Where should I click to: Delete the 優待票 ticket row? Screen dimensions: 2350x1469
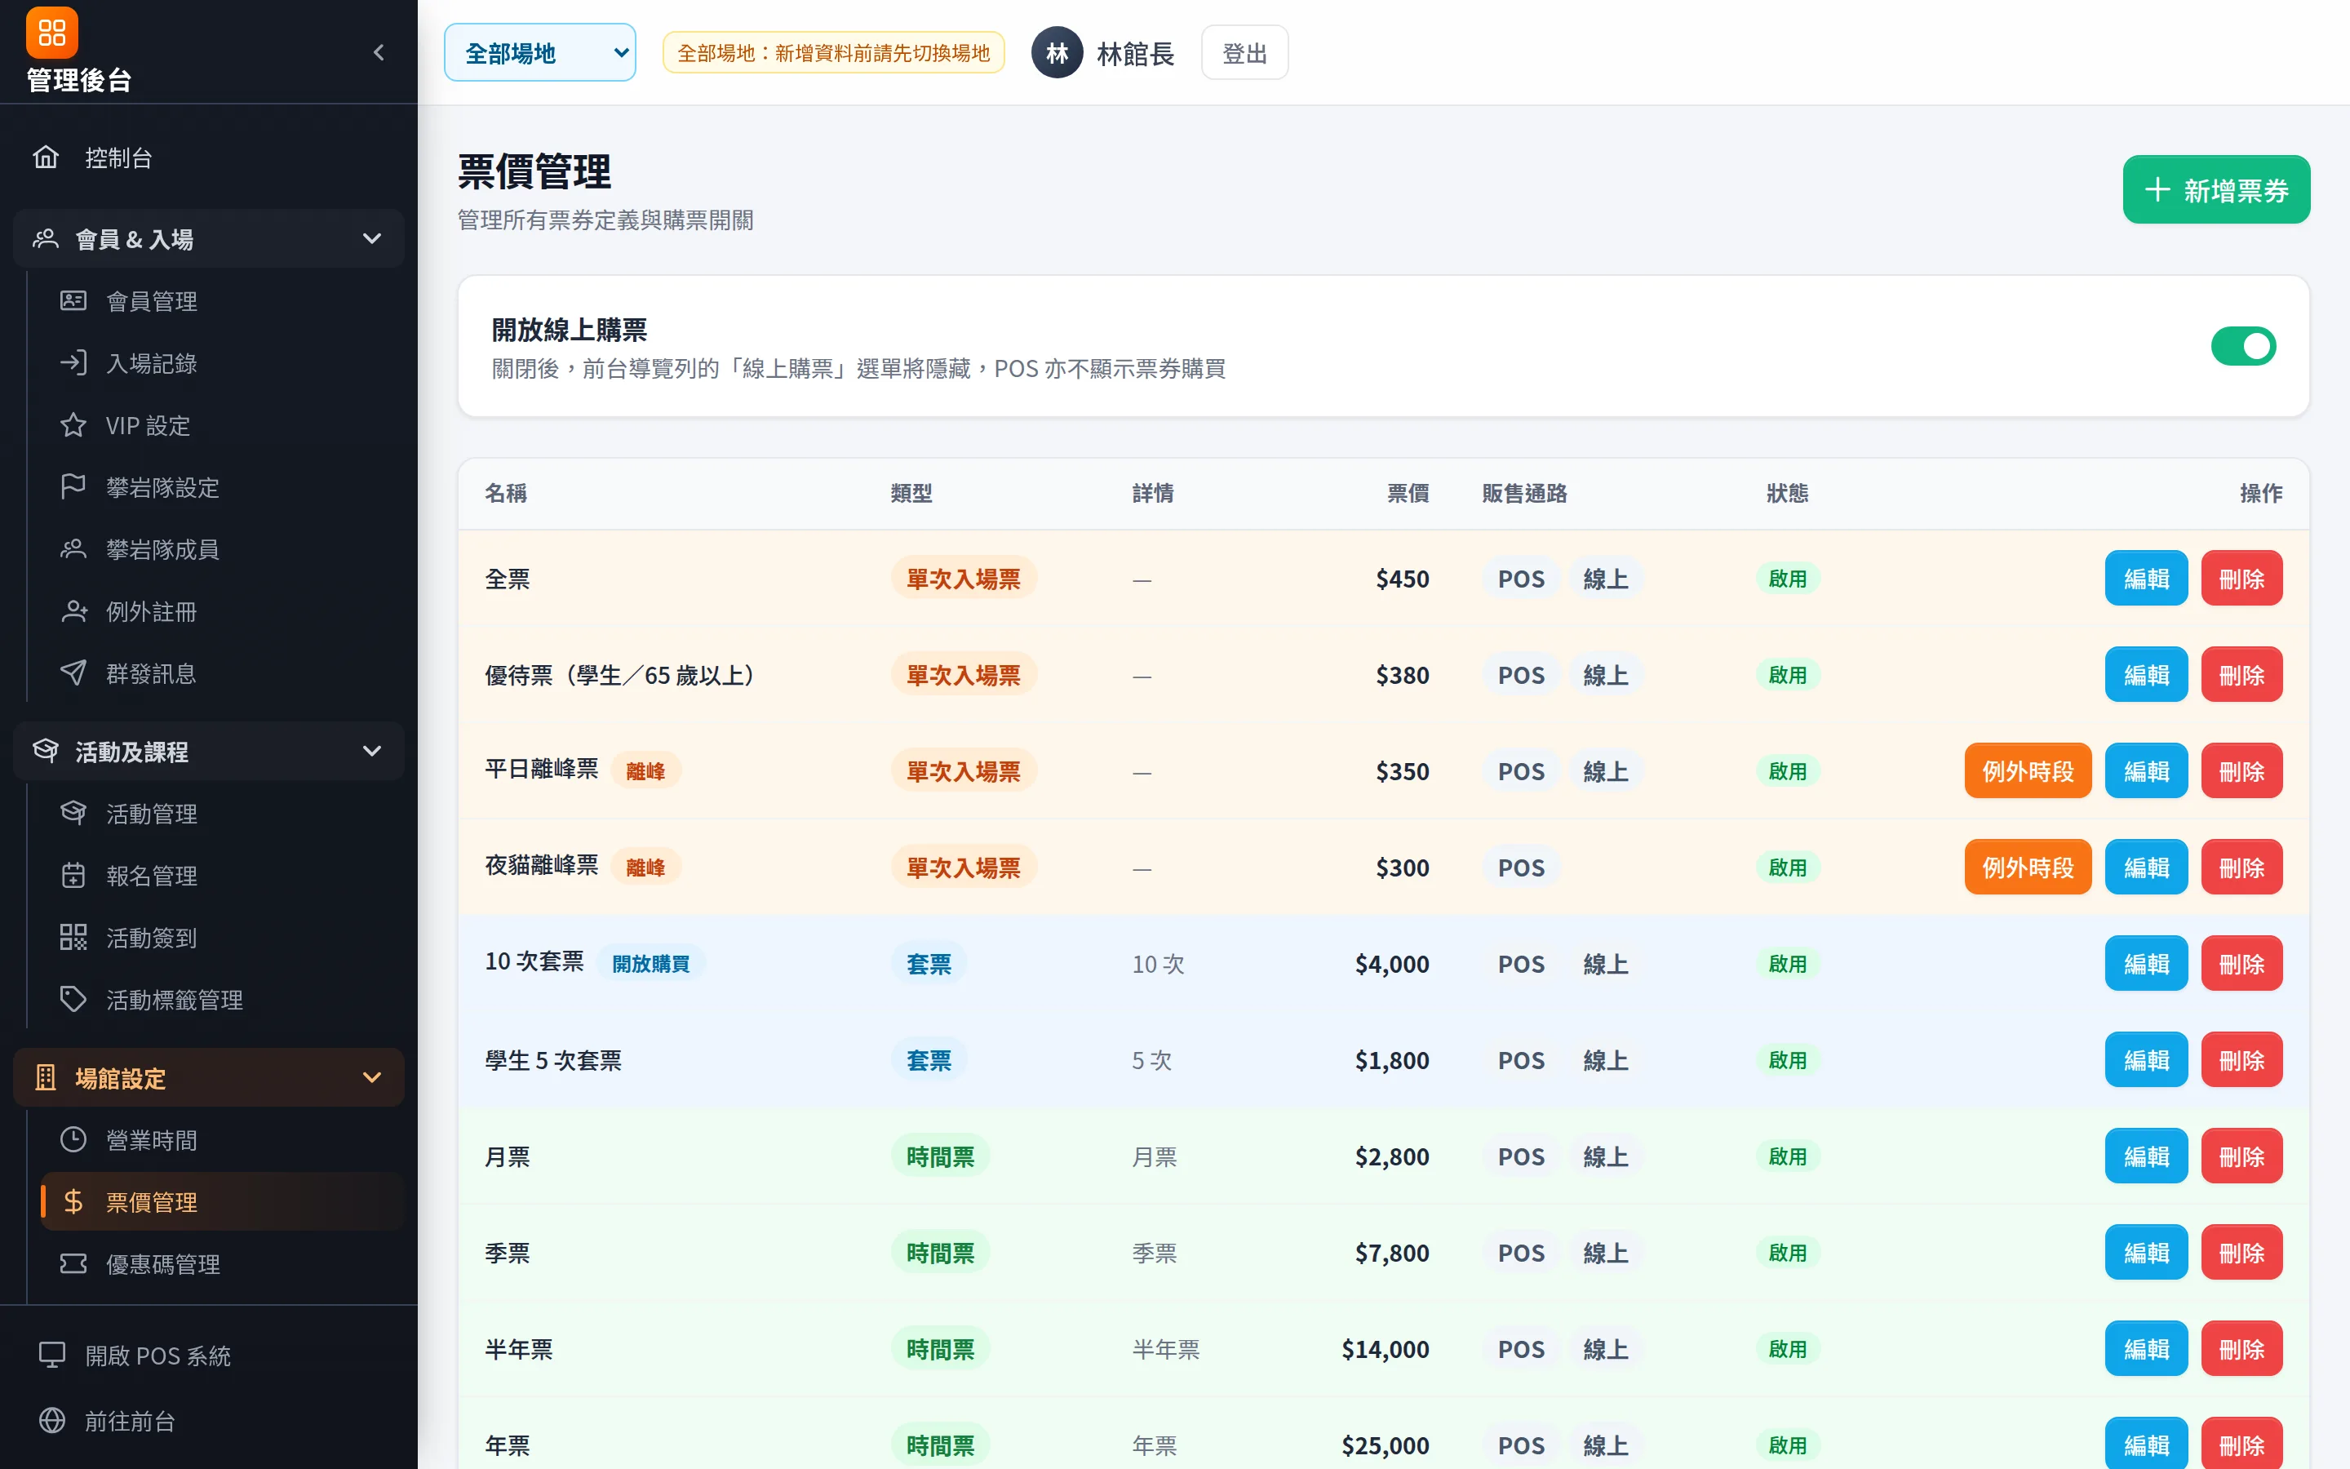click(x=2241, y=674)
